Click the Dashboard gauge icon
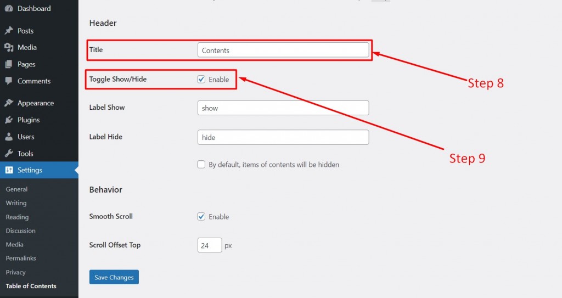The width and height of the screenshot is (562, 298). coord(9,8)
